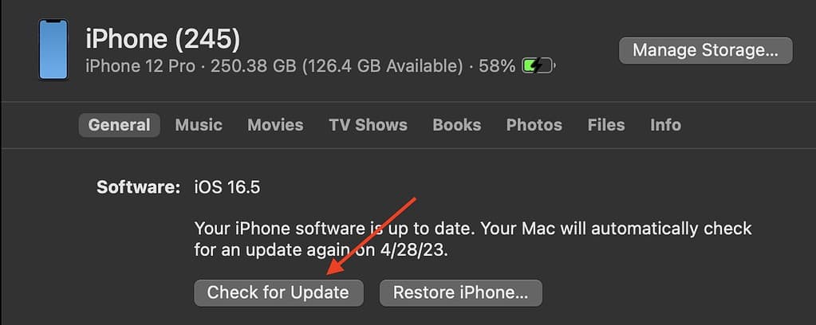Open the Photos tab
Viewport: 816px width, 325px height.
click(x=534, y=125)
